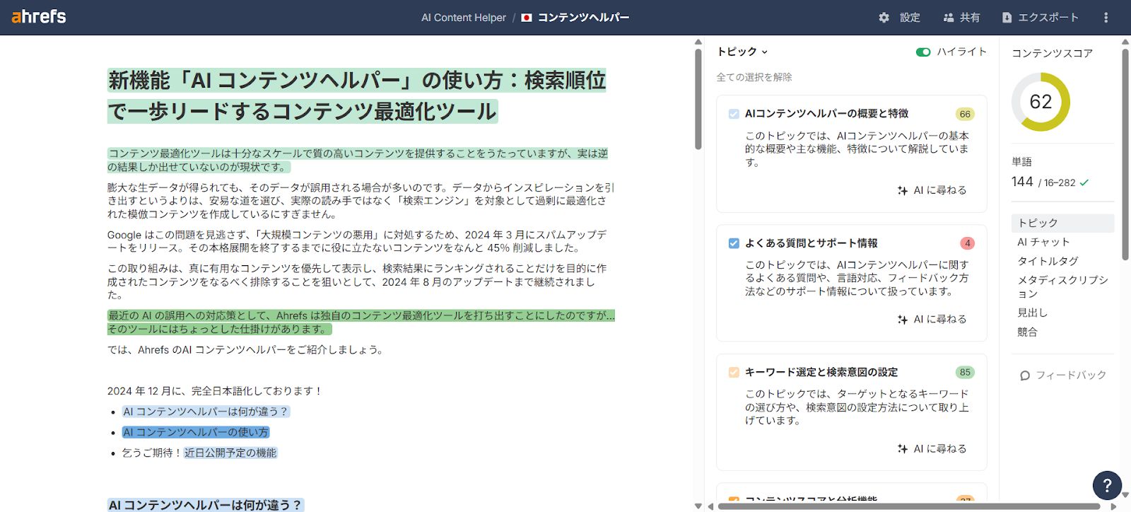Click the Japan flag icon in breadcrumb

527,18
